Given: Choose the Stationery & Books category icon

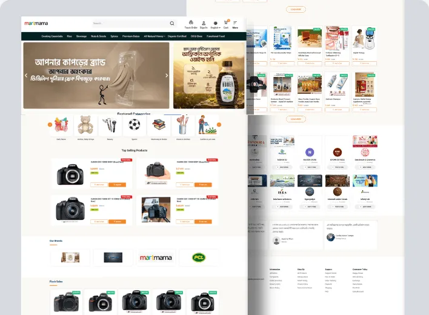Looking at the screenshot, I should coord(159,125).
